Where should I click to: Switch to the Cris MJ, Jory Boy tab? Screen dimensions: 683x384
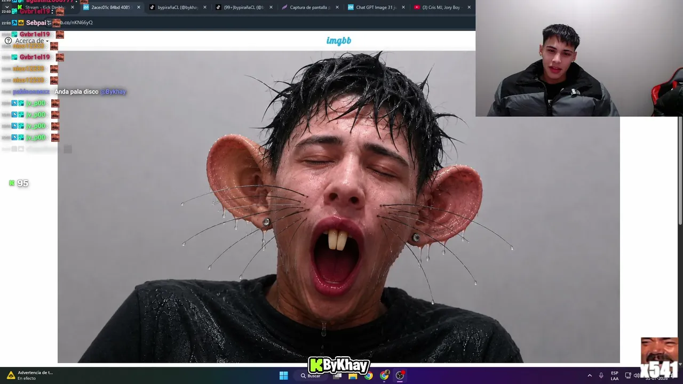click(442, 7)
